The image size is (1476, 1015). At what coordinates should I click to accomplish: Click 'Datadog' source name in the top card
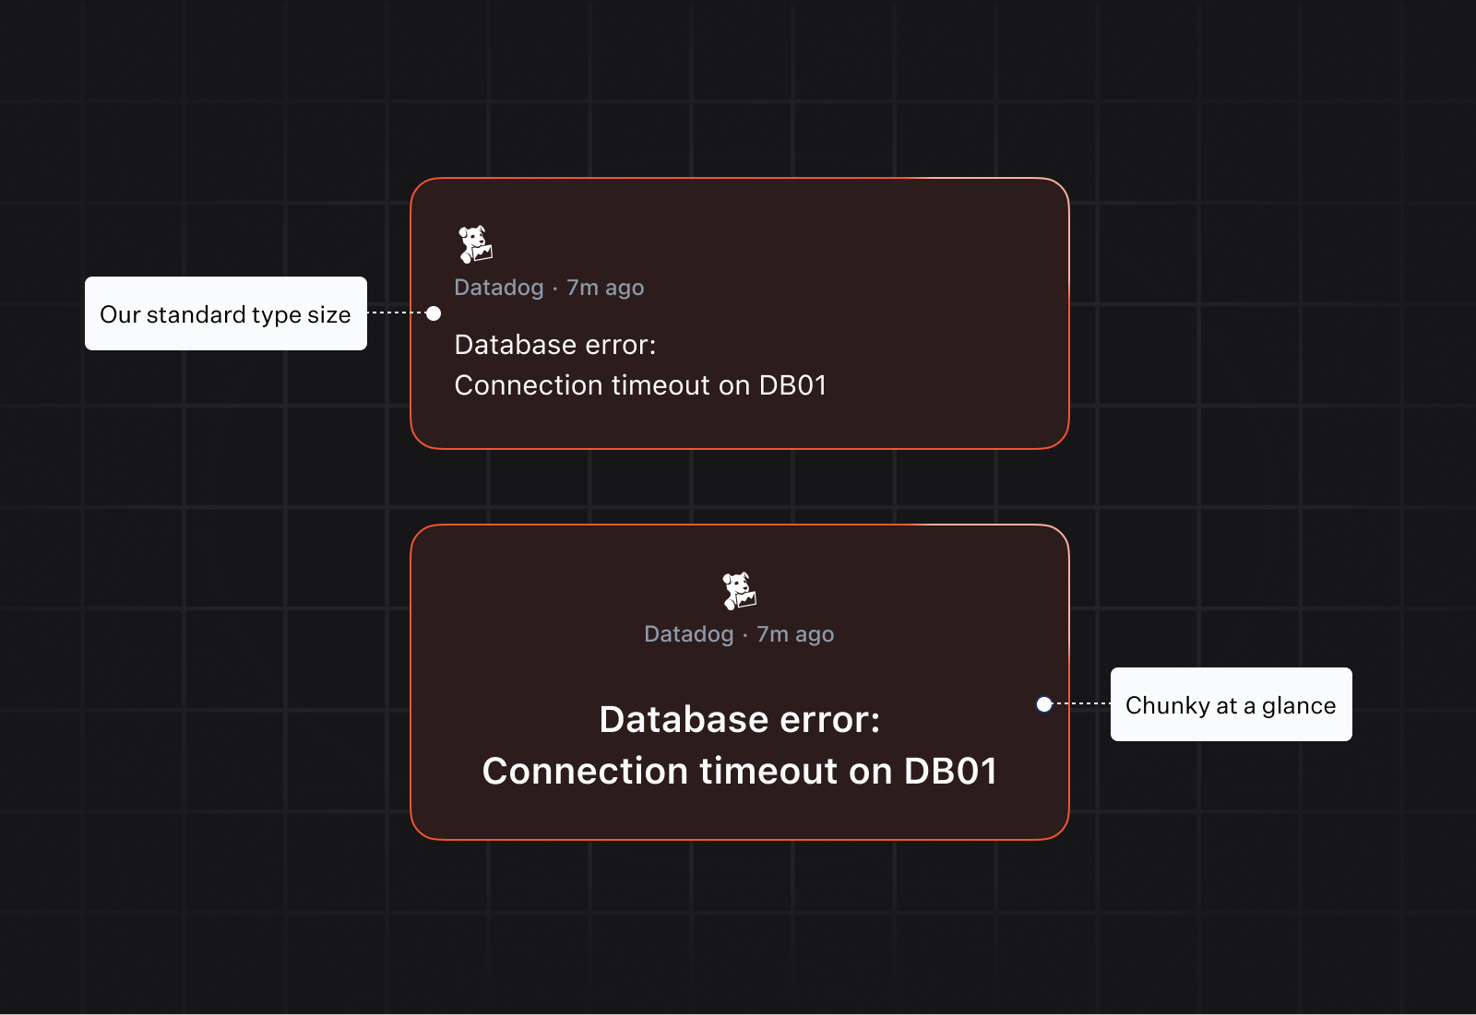pos(499,288)
